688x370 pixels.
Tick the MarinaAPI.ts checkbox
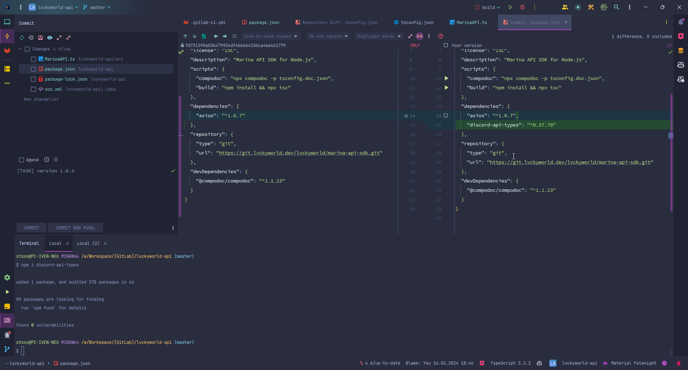(33, 59)
